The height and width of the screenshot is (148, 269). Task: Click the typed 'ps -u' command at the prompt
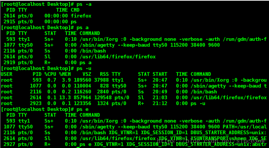pos(84,68)
